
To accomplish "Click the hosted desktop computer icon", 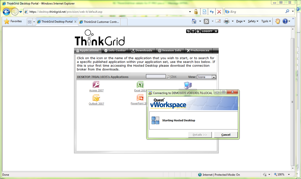I will 188,85.
